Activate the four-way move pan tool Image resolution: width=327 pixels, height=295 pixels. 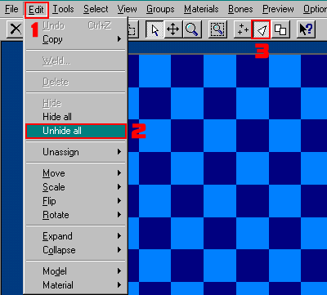173,29
